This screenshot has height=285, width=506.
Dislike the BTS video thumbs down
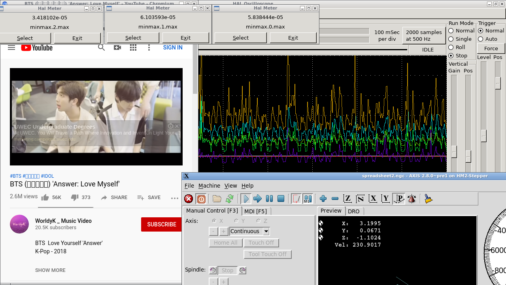[x=75, y=198]
